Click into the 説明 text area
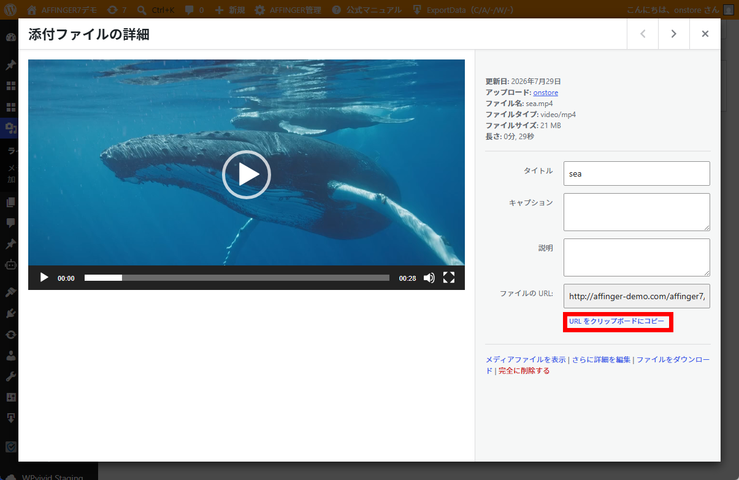Viewport: 739px width, 480px height. (637, 257)
